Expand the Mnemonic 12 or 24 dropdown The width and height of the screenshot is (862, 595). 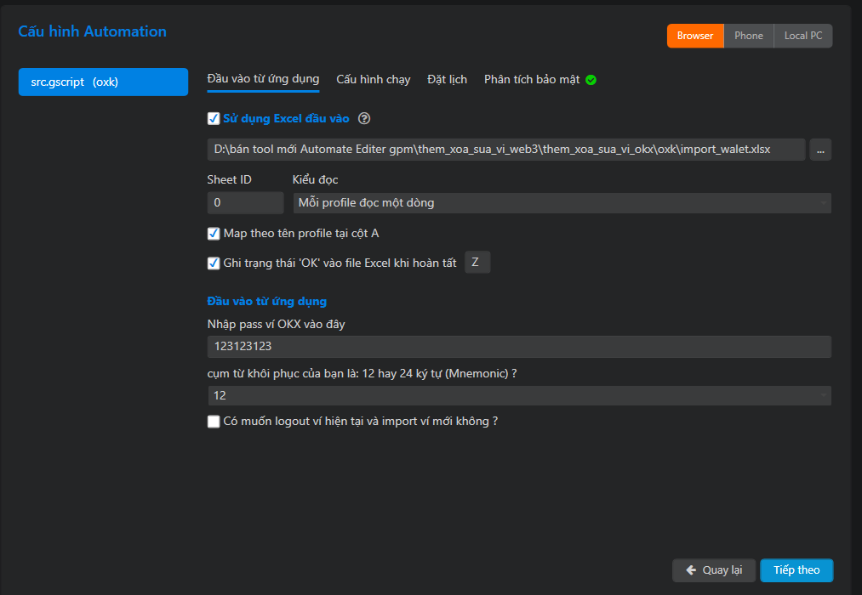coord(519,396)
